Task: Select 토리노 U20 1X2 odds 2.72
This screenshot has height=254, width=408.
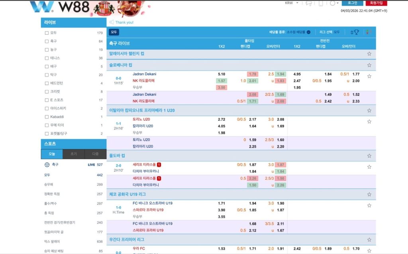Action: pyautogui.click(x=222, y=119)
